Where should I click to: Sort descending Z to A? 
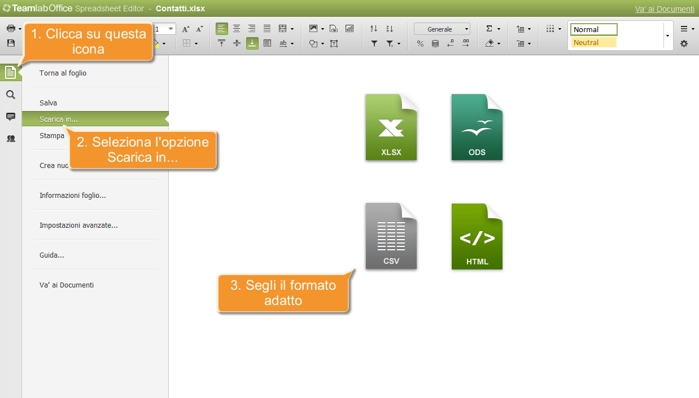pos(390,29)
